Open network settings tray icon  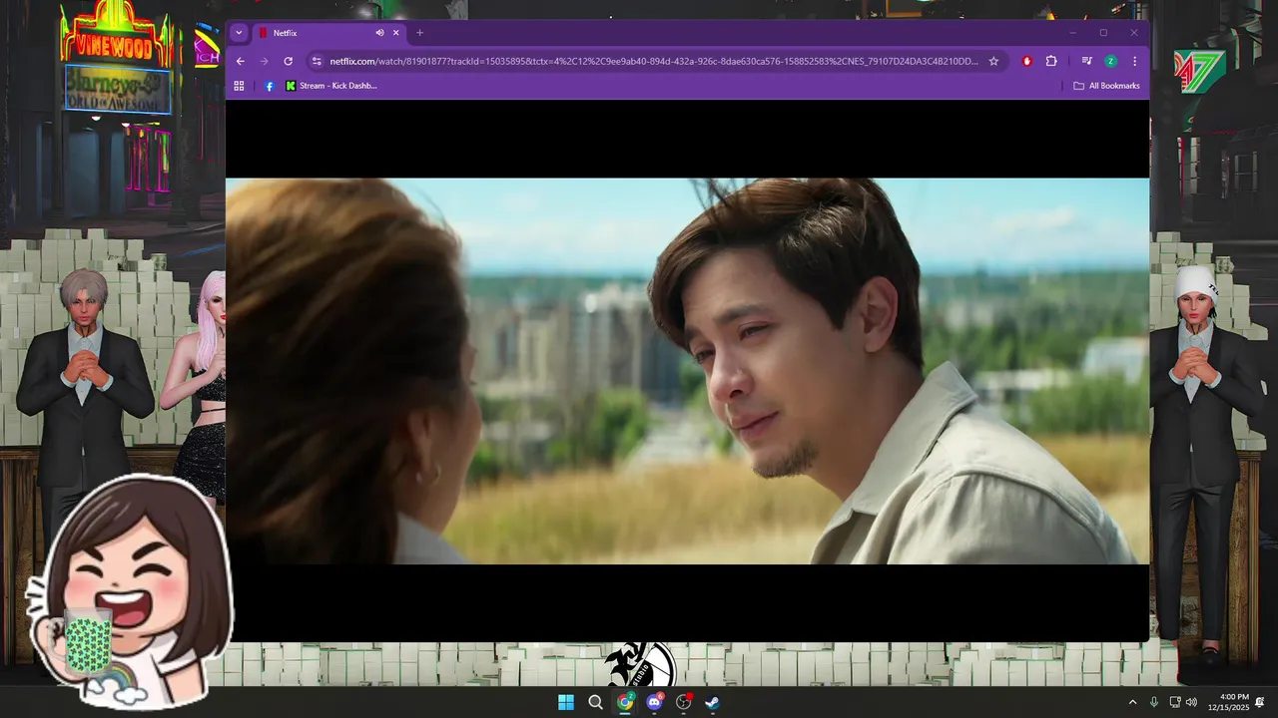coord(1175,702)
